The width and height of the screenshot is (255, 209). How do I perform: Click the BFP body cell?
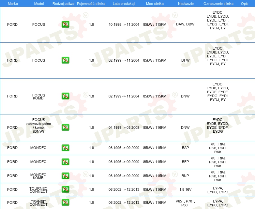(186, 162)
